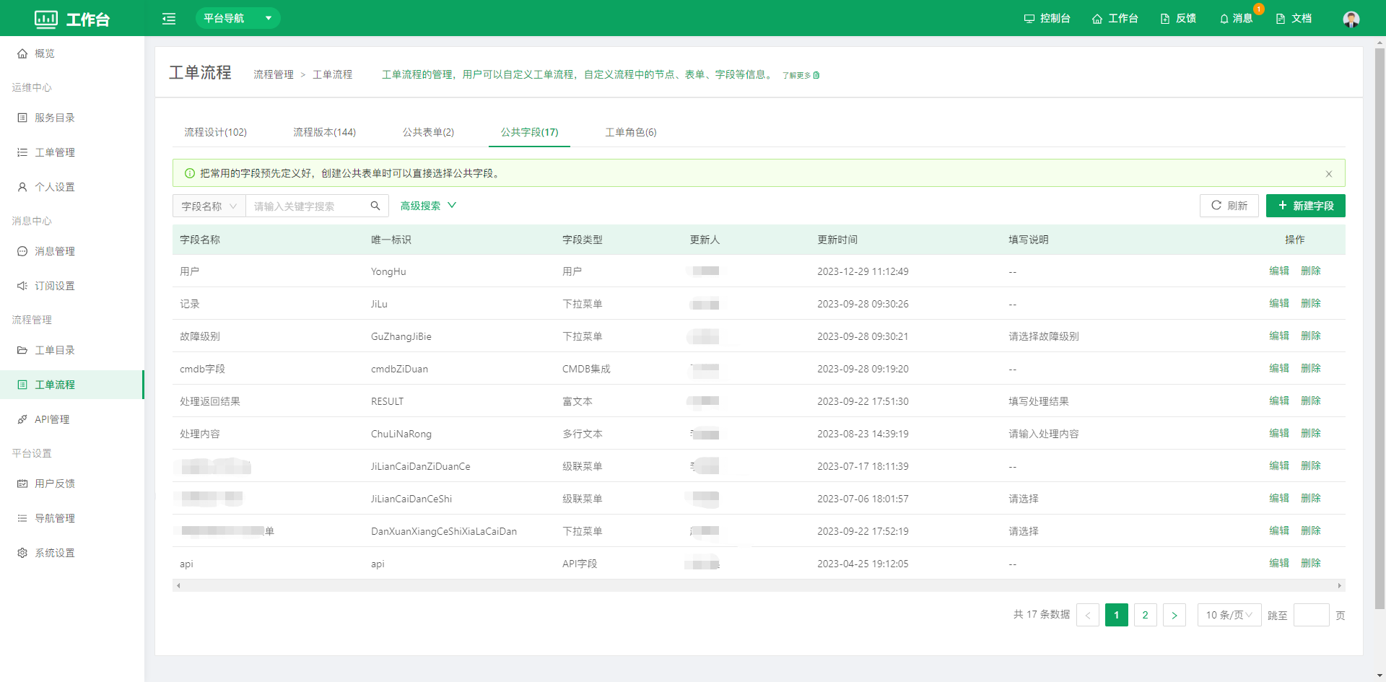Select page 1 in pagination
This screenshot has width=1386, height=682.
point(1117,615)
